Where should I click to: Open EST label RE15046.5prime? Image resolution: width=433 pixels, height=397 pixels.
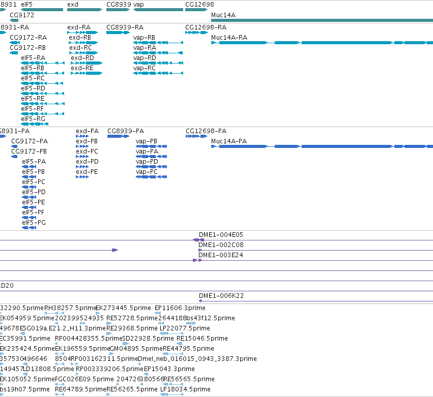pyautogui.click(x=202, y=338)
